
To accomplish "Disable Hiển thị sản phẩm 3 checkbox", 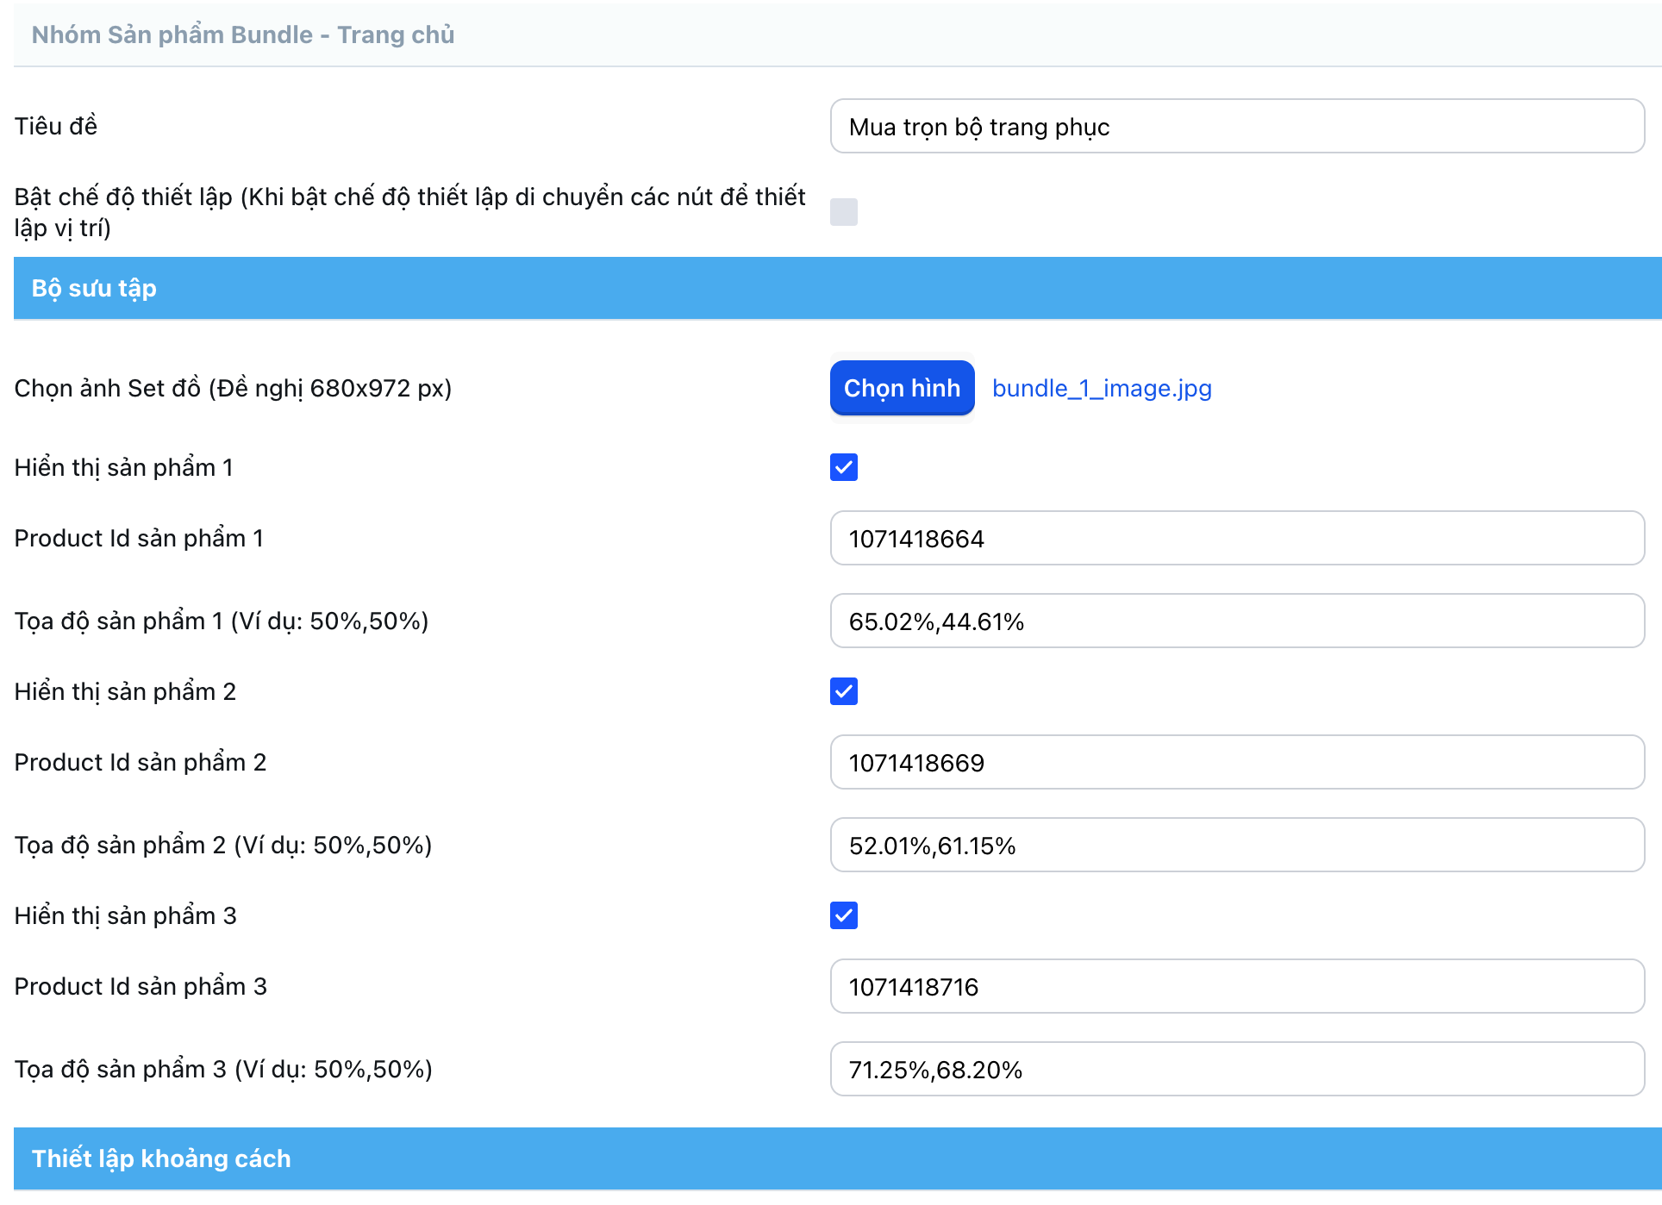I will (x=843, y=915).
